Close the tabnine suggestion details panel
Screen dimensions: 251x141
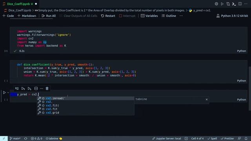coord(207,99)
